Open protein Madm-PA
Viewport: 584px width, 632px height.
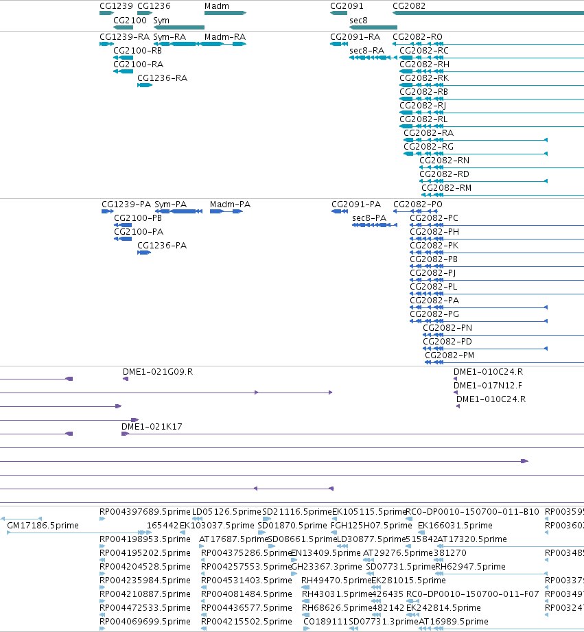coord(230,204)
